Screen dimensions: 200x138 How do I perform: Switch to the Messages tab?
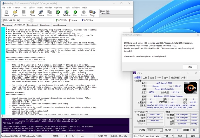click(7, 25)
